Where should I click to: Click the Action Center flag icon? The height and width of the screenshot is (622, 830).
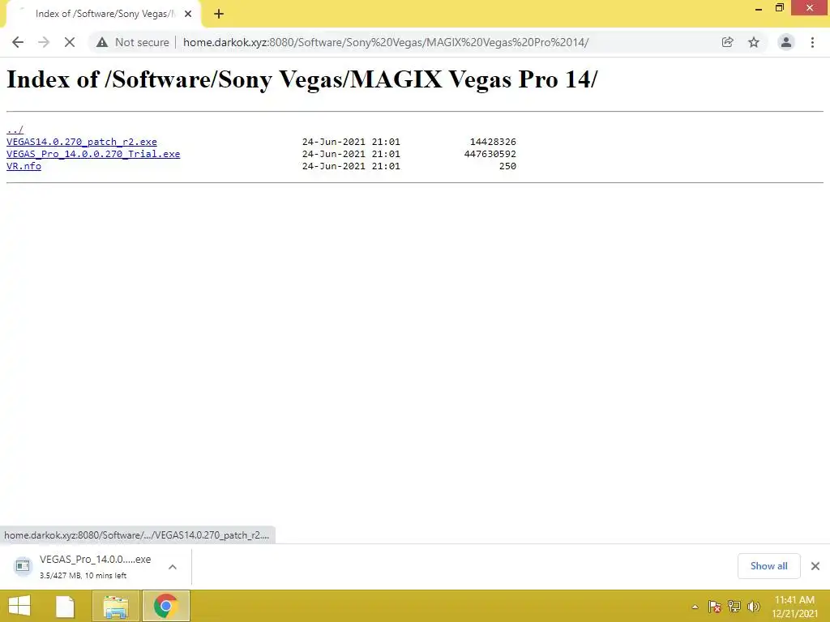click(x=715, y=607)
